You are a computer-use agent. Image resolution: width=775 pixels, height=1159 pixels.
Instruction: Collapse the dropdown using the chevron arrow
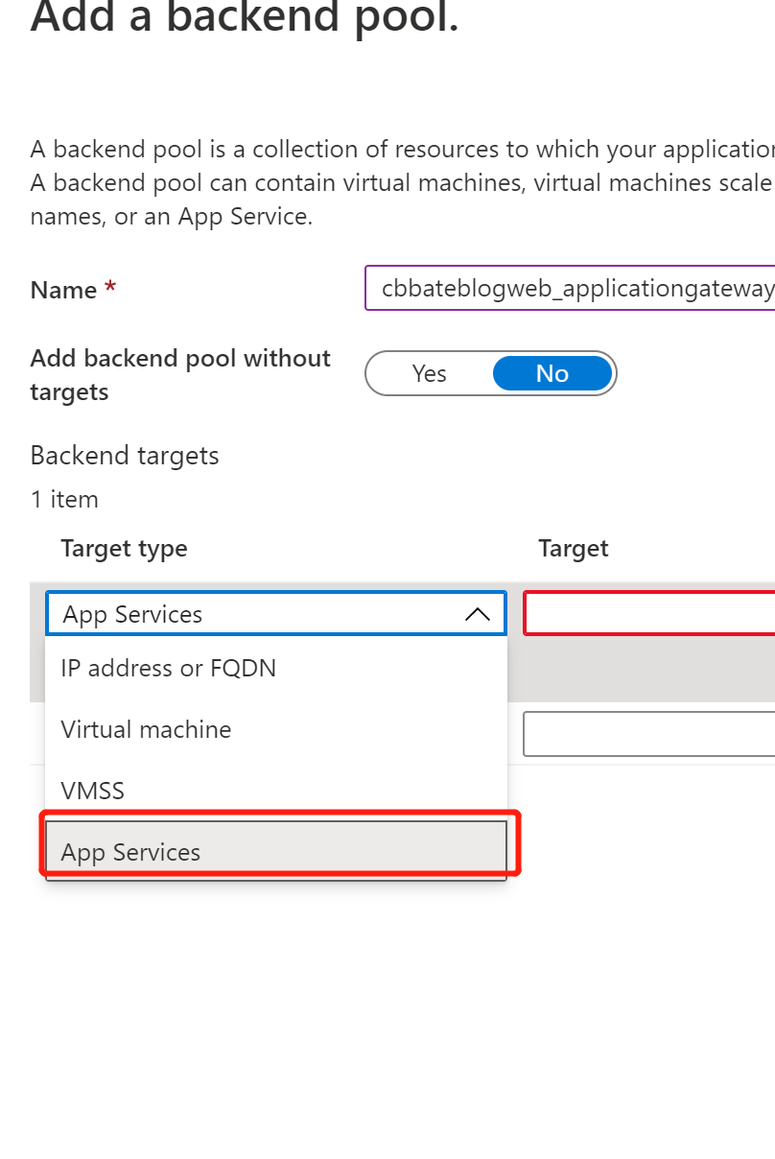click(478, 614)
